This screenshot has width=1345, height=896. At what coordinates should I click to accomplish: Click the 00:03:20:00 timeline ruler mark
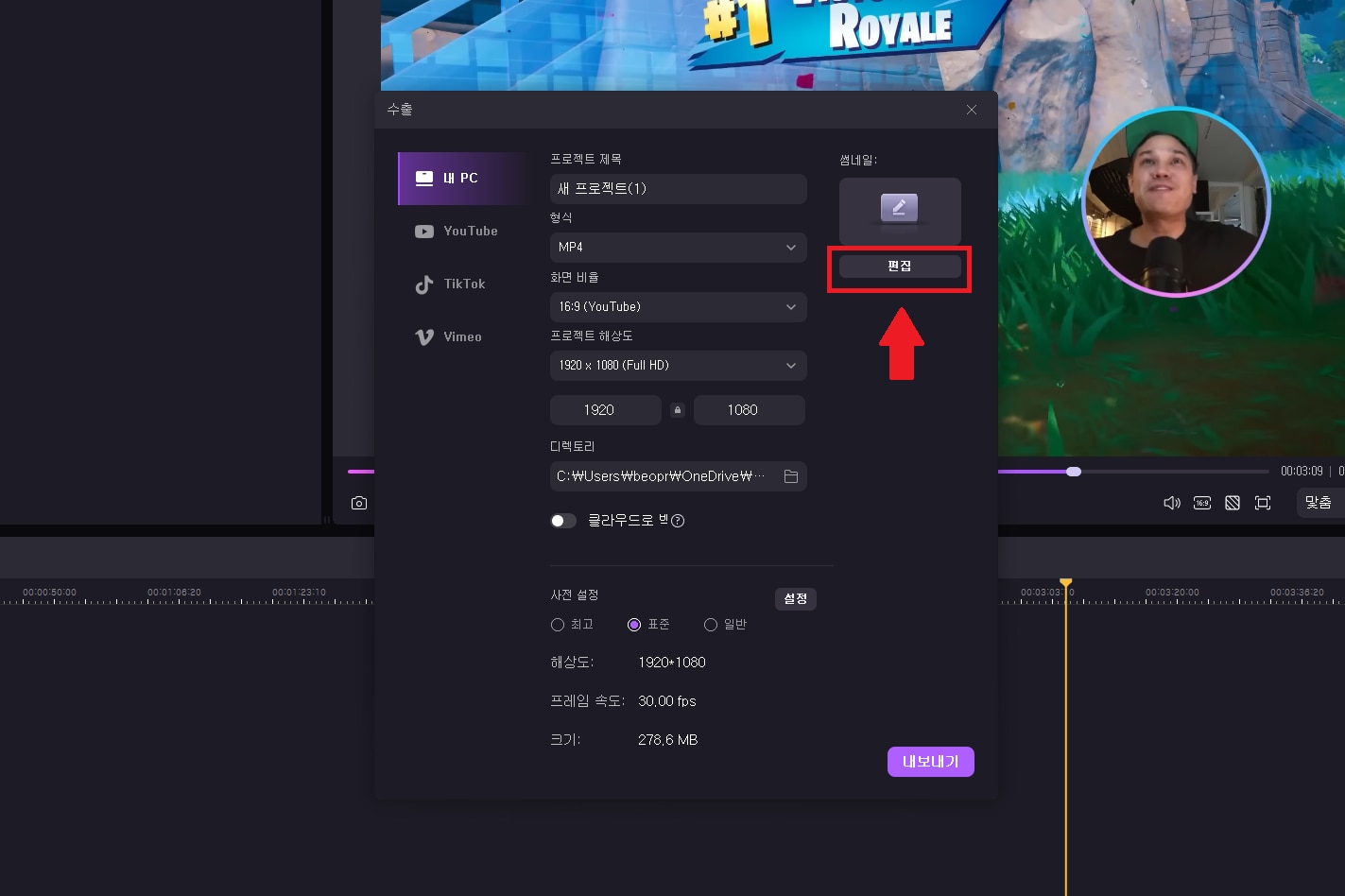tap(1172, 593)
